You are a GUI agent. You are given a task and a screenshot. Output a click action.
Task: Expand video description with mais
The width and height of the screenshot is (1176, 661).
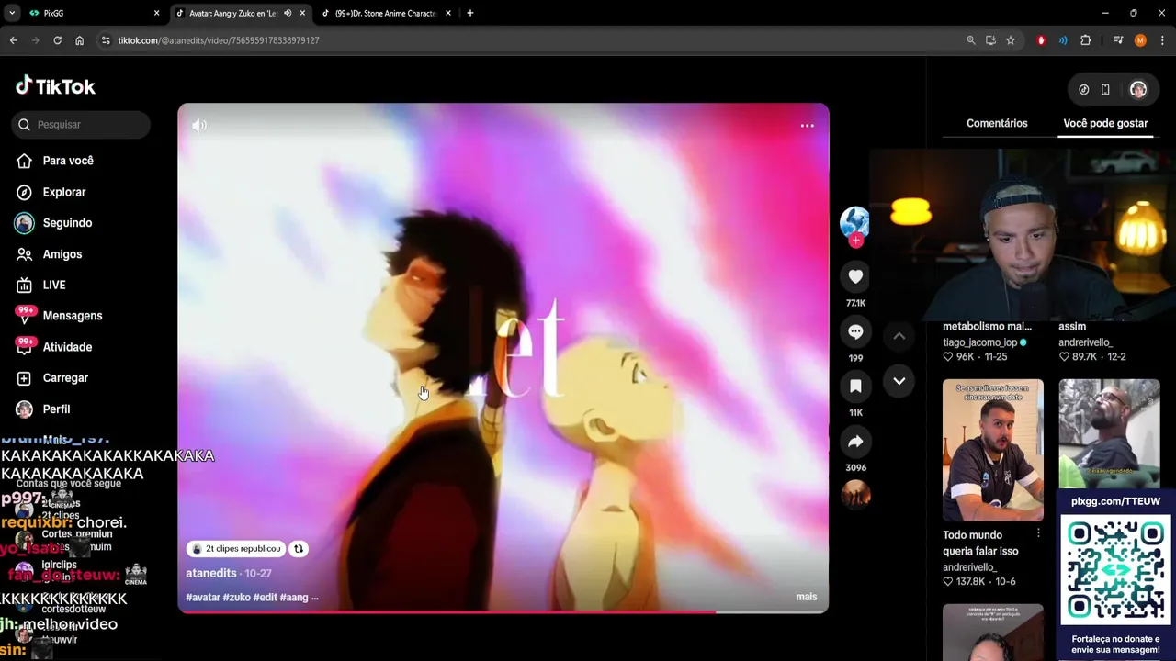[x=806, y=597]
